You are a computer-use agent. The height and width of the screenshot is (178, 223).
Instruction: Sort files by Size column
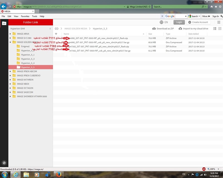150,34
